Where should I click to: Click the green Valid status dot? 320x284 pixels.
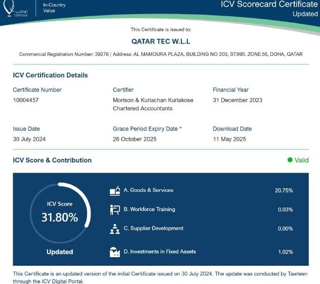pyautogui.click(x=290, y=160)
